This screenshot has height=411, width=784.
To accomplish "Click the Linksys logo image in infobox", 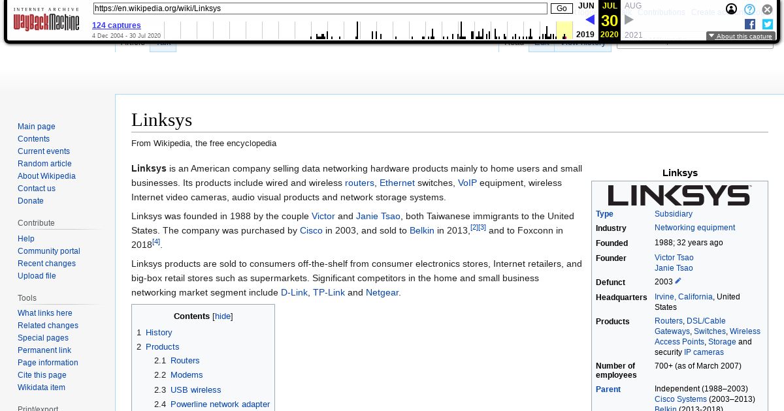I will pyautogui.click(x=679, y=195).
